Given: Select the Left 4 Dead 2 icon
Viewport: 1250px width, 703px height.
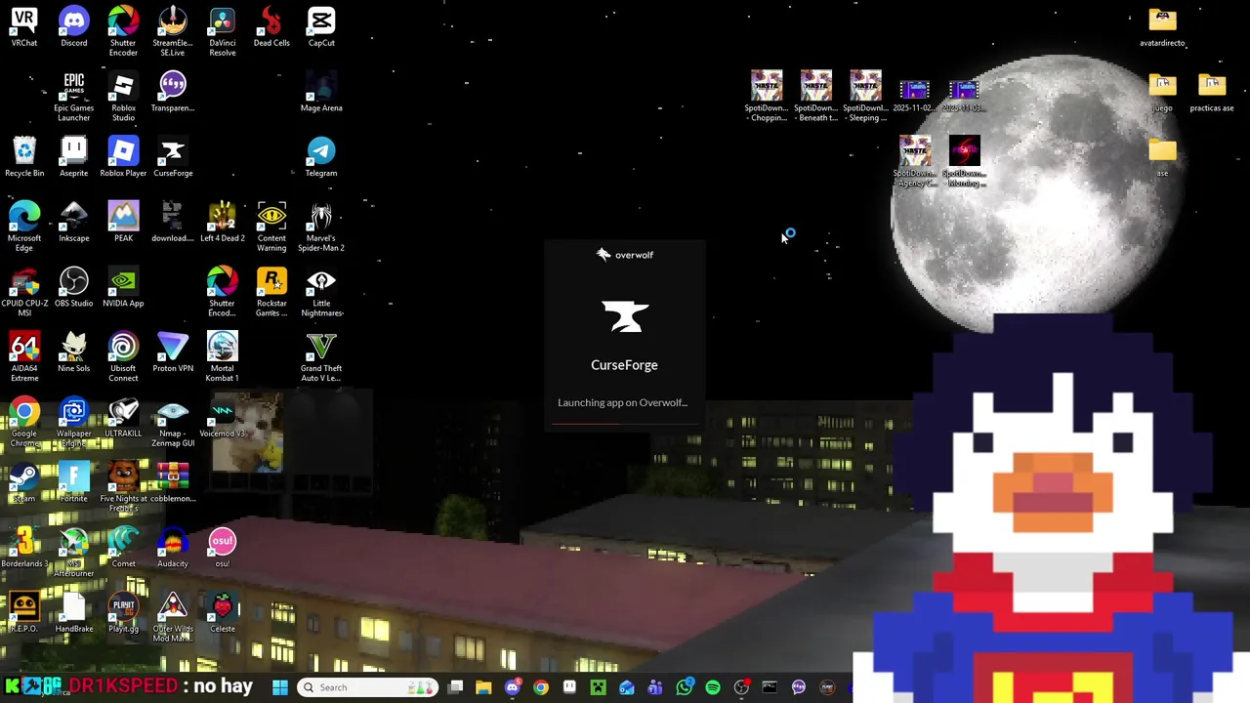Looking at the screenshot, I should click(222, 223).
